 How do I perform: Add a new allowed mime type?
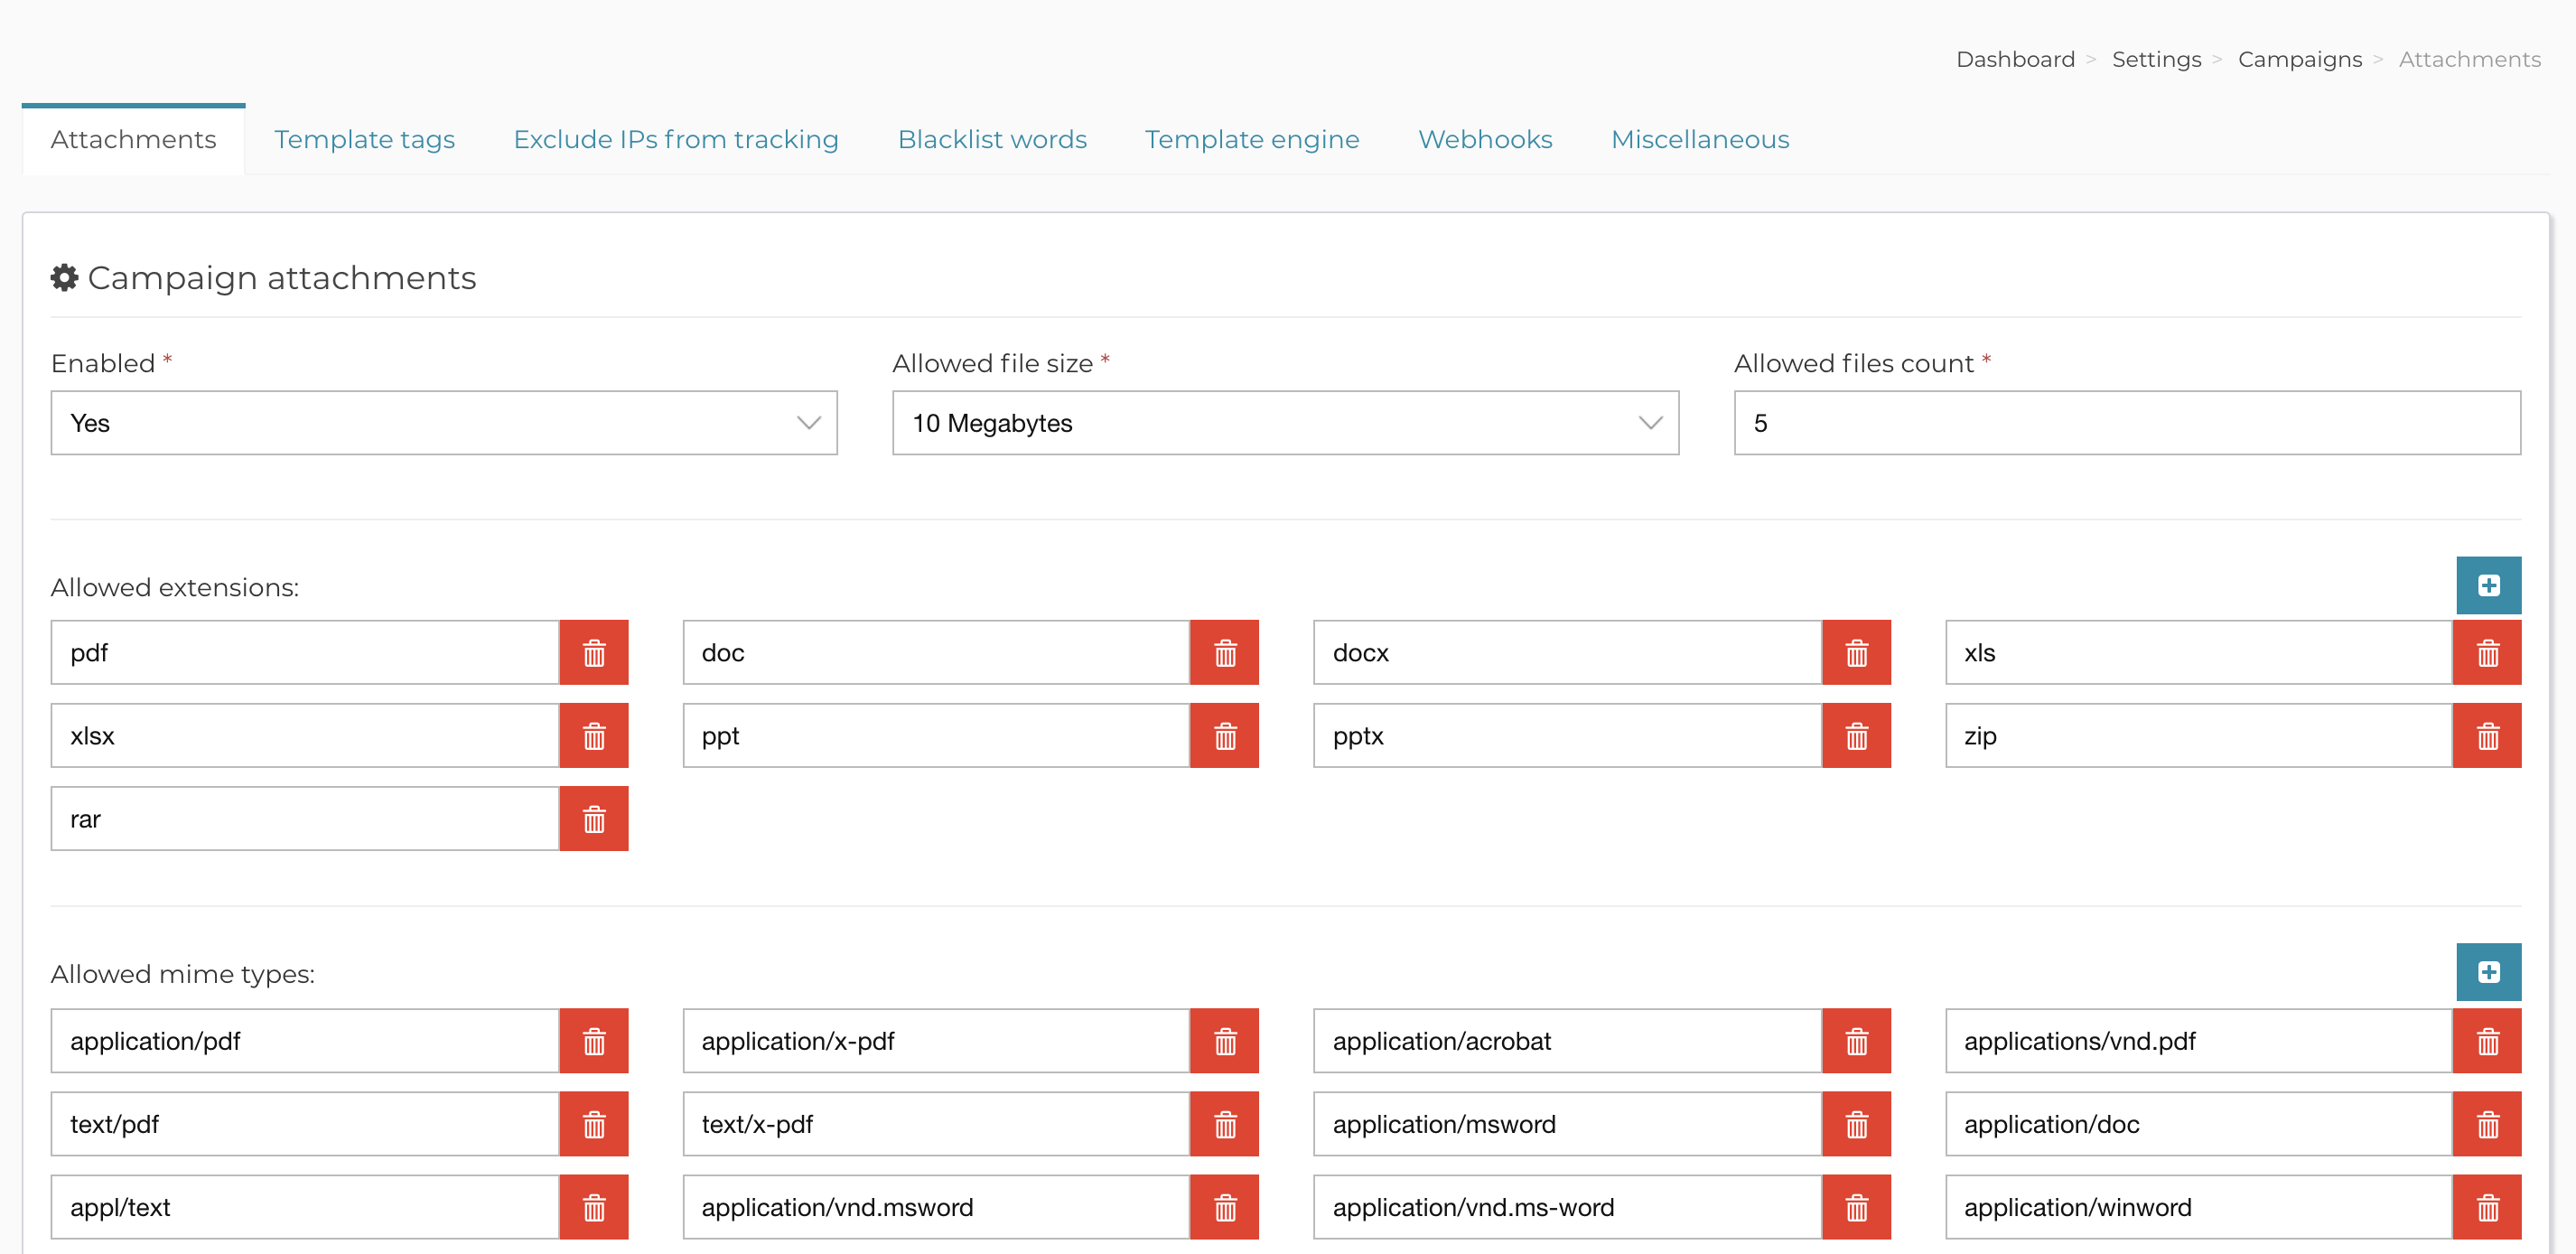click(2488, 972)
